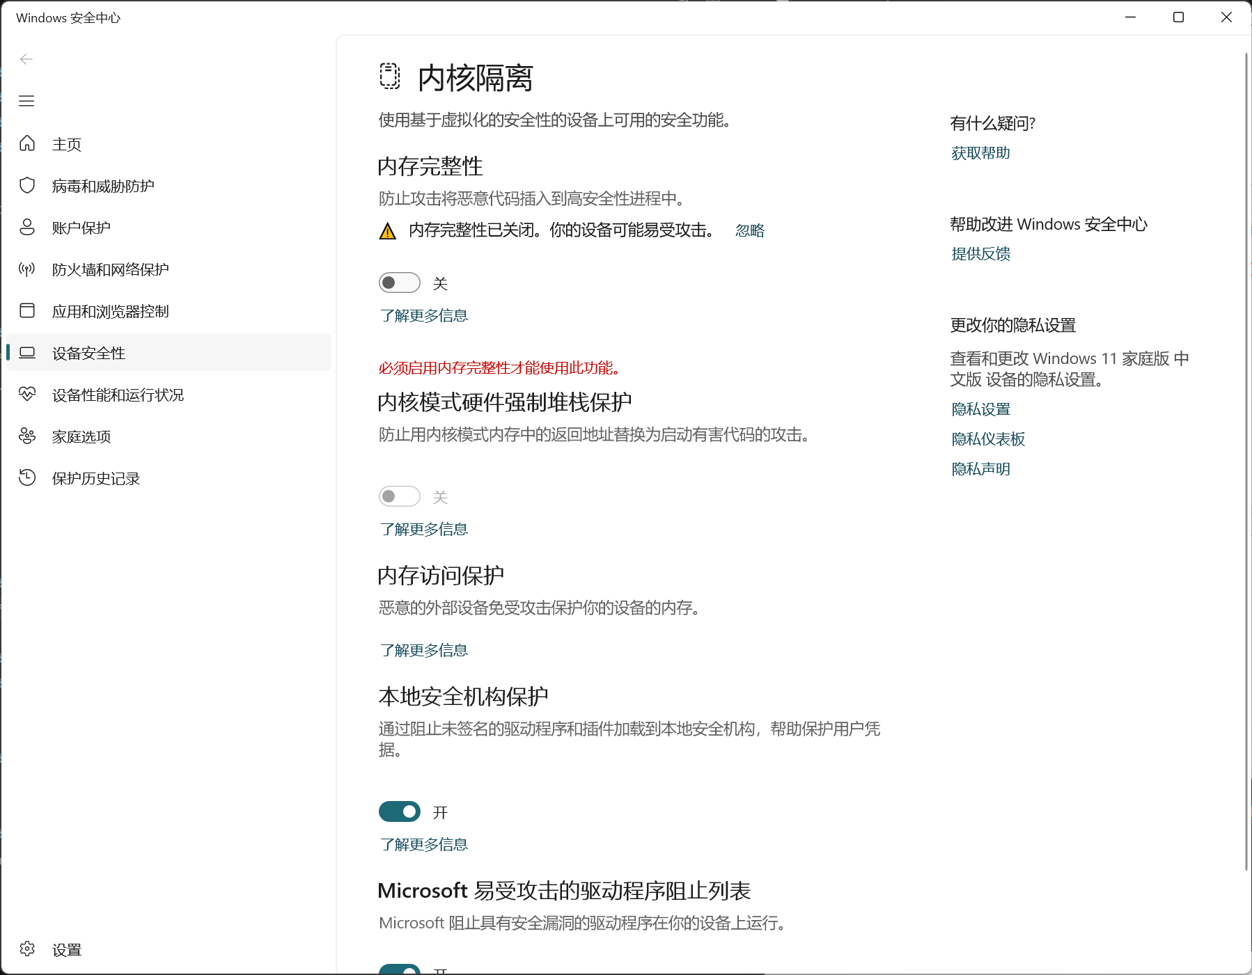Image resolution: width=1252 pixels, height=975 pixels.
Task: Click the 有什么疑问? heading
Action: [993, 123]
